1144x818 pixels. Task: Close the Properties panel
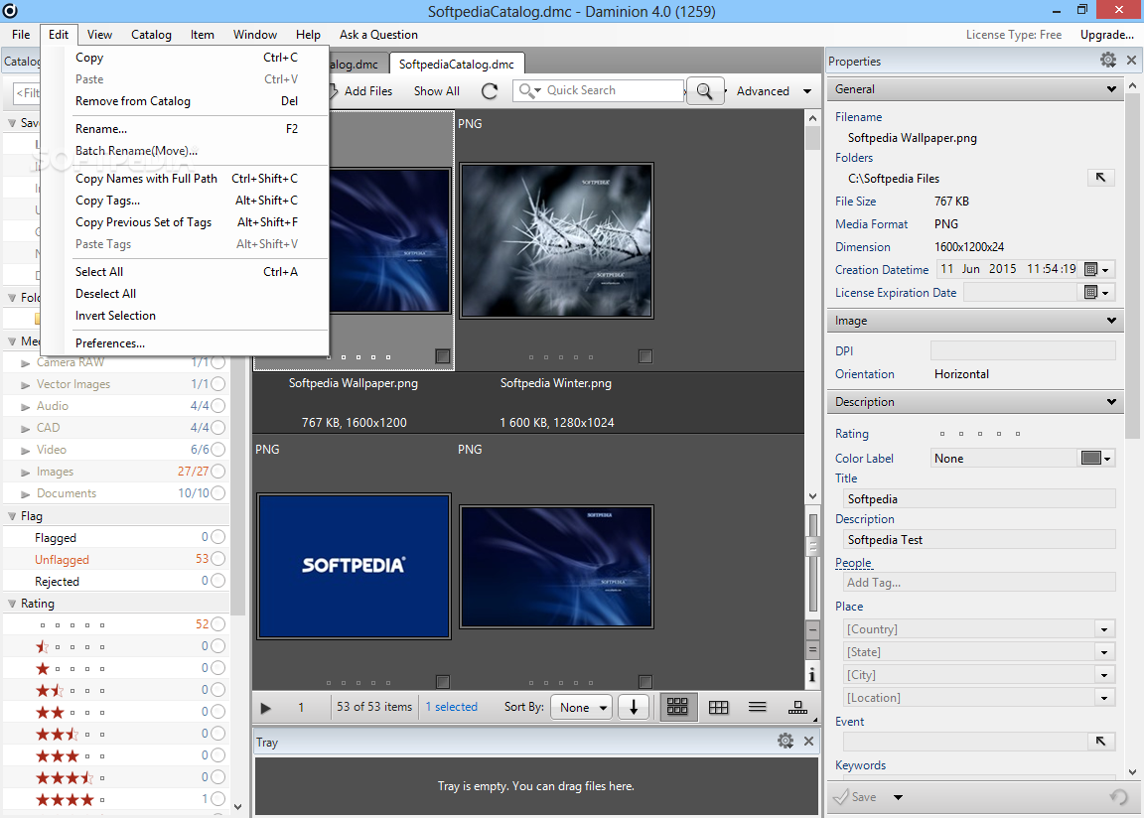pyautogui.click(x=1132, y=61)
